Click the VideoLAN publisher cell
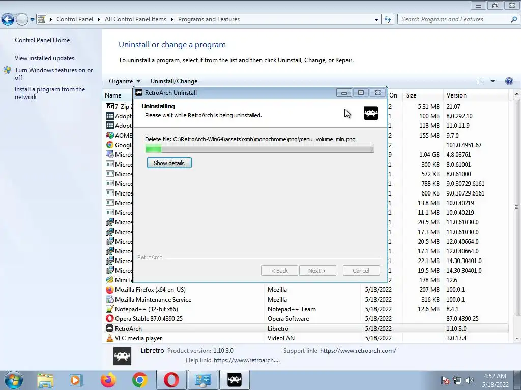Viewport: 521px width, 390px height. 281,338
